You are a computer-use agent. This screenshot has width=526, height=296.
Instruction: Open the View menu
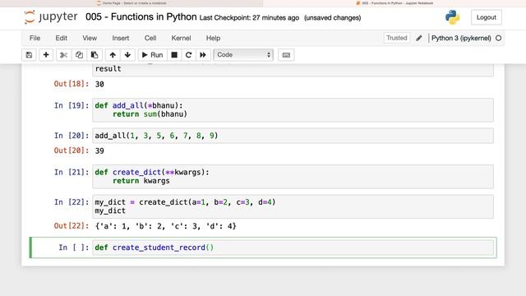click(x=90, y=38)
